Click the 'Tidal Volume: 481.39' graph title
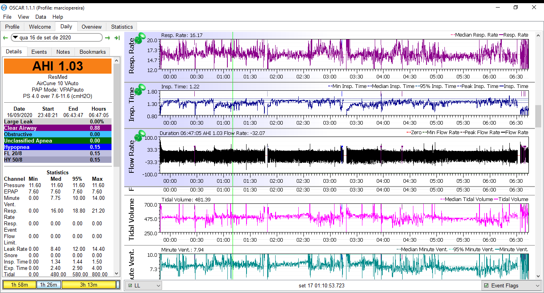Viewport: 544px width, 293px height. (186, 199)
